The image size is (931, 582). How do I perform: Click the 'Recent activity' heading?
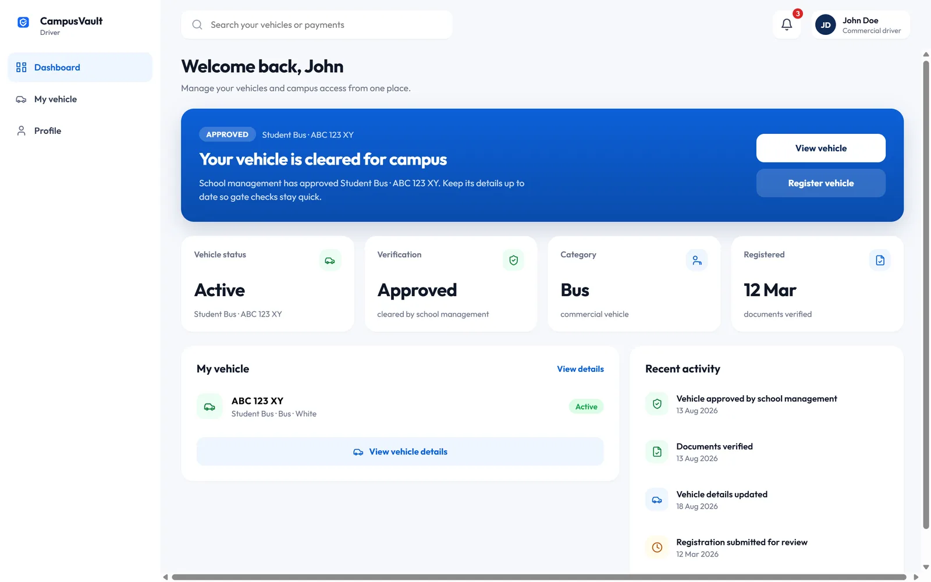pyautogui.click(x=683, y=369)
